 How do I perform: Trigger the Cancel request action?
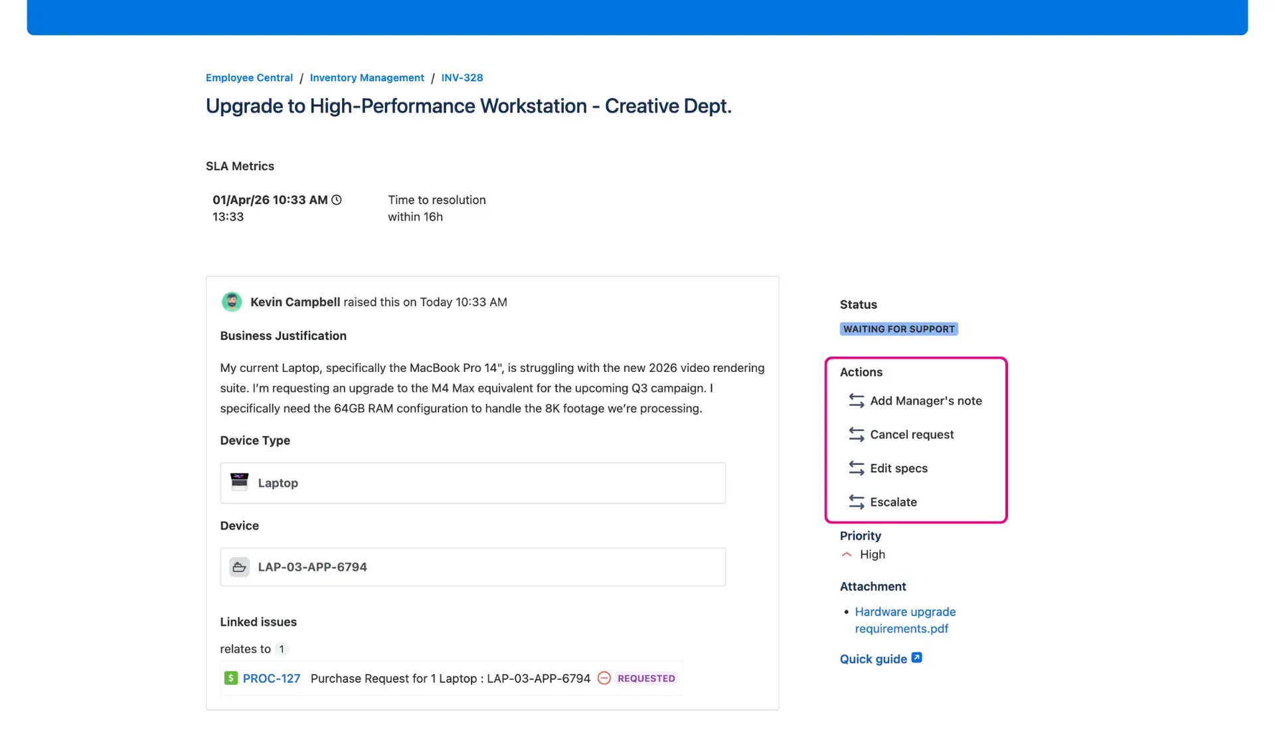(x=912, y=434)
